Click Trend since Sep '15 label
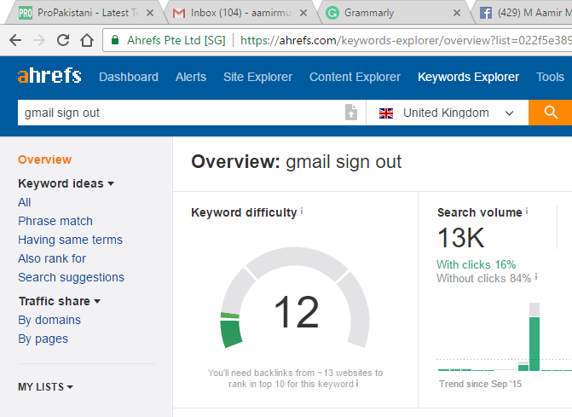Screen dimensions: 572x417 coord(480,384)
